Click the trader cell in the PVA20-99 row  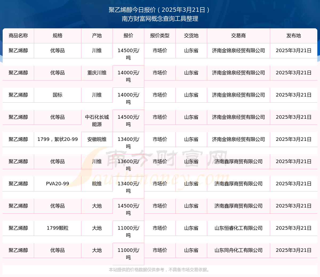(238, 184)
